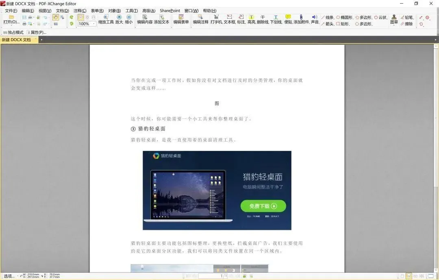Open the 帮助(H) menu
Screen dimensions: 439x280
click(x=210, y=11)
